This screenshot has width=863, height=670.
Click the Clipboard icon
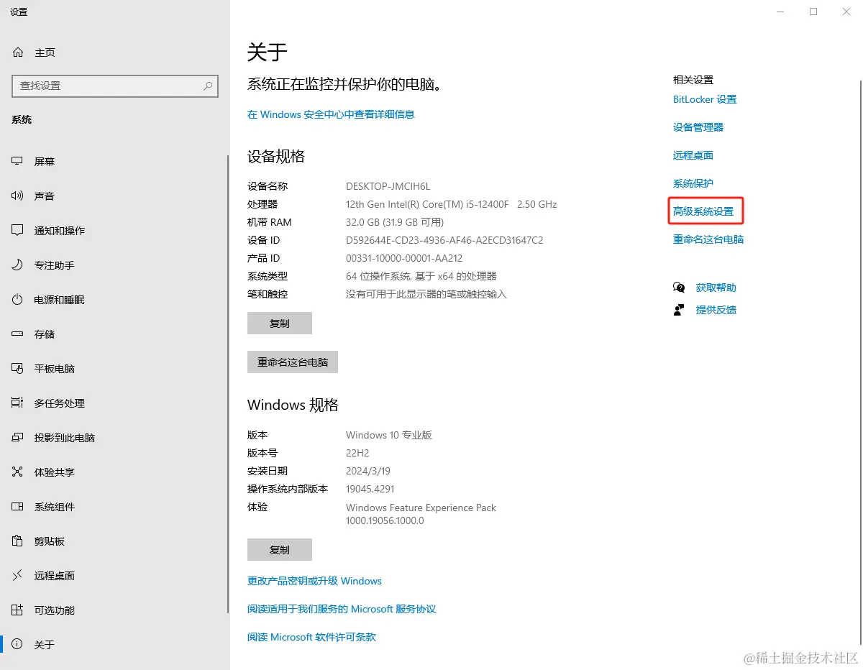click(x=18, y=541)
